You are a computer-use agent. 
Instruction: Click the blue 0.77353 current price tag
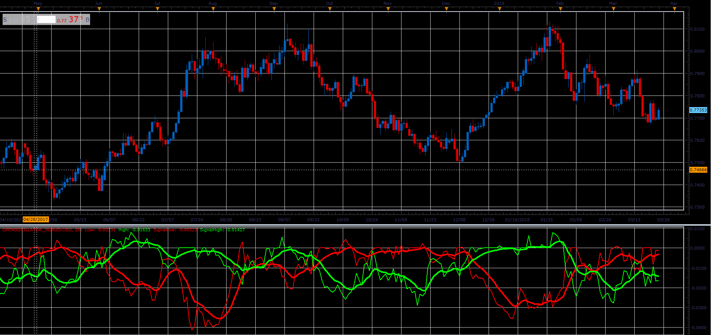[x=698, y=110]
